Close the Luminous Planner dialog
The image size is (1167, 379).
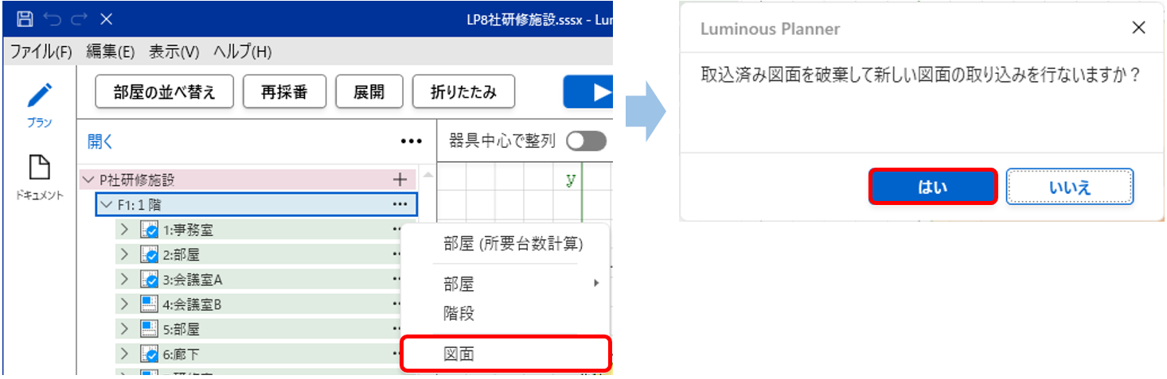click(1138, 29)
